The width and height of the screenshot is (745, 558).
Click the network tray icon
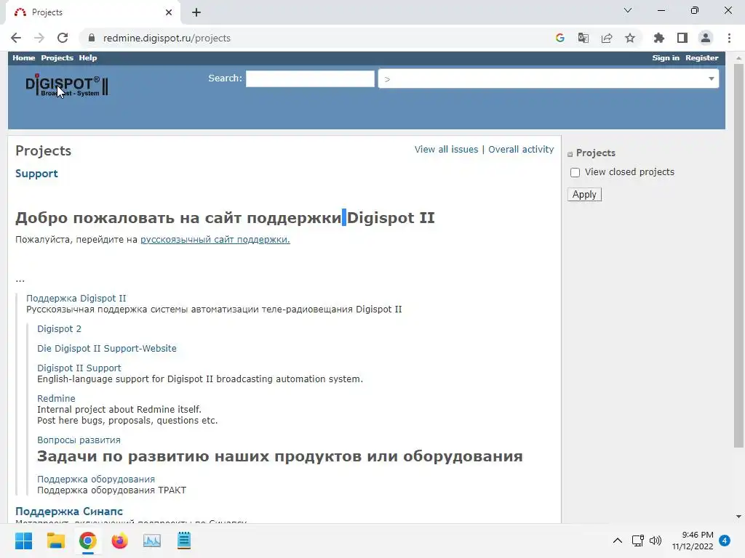click(x=637, y=541)
